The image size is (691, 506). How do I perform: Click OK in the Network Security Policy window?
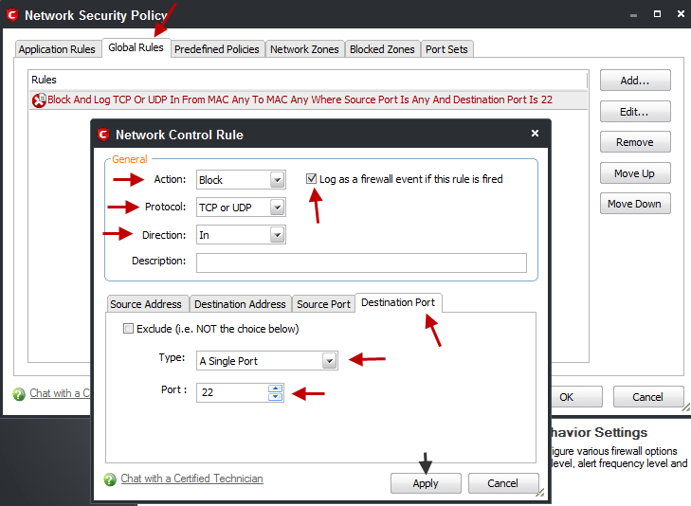point(576,397)
